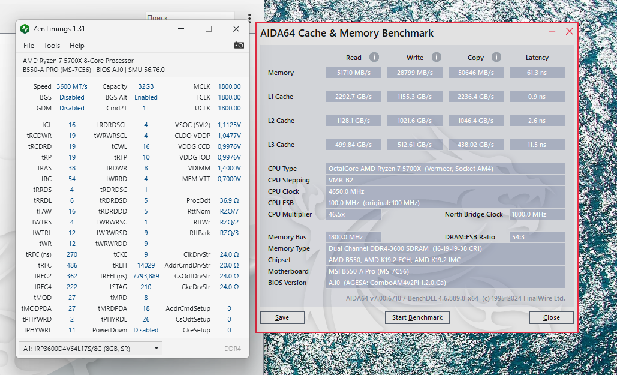This screenshot has height=375, width=617.
Task: Click the tPHYRDL value 26
Action: tap(146, 319)
